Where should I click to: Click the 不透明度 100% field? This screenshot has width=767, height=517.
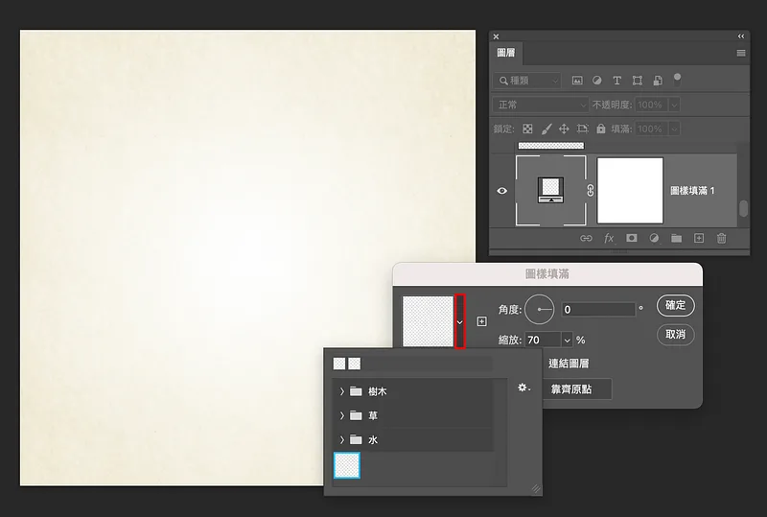click(x=651, y=105)
